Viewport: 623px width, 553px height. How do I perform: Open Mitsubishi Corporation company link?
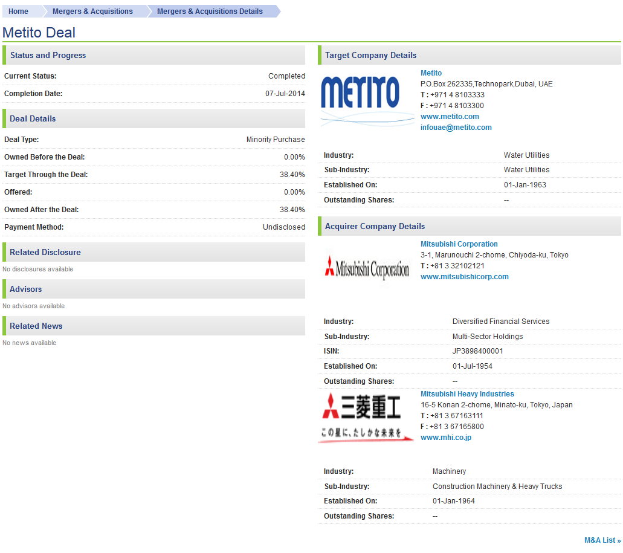pyautogui.click(x=459, y=244)
